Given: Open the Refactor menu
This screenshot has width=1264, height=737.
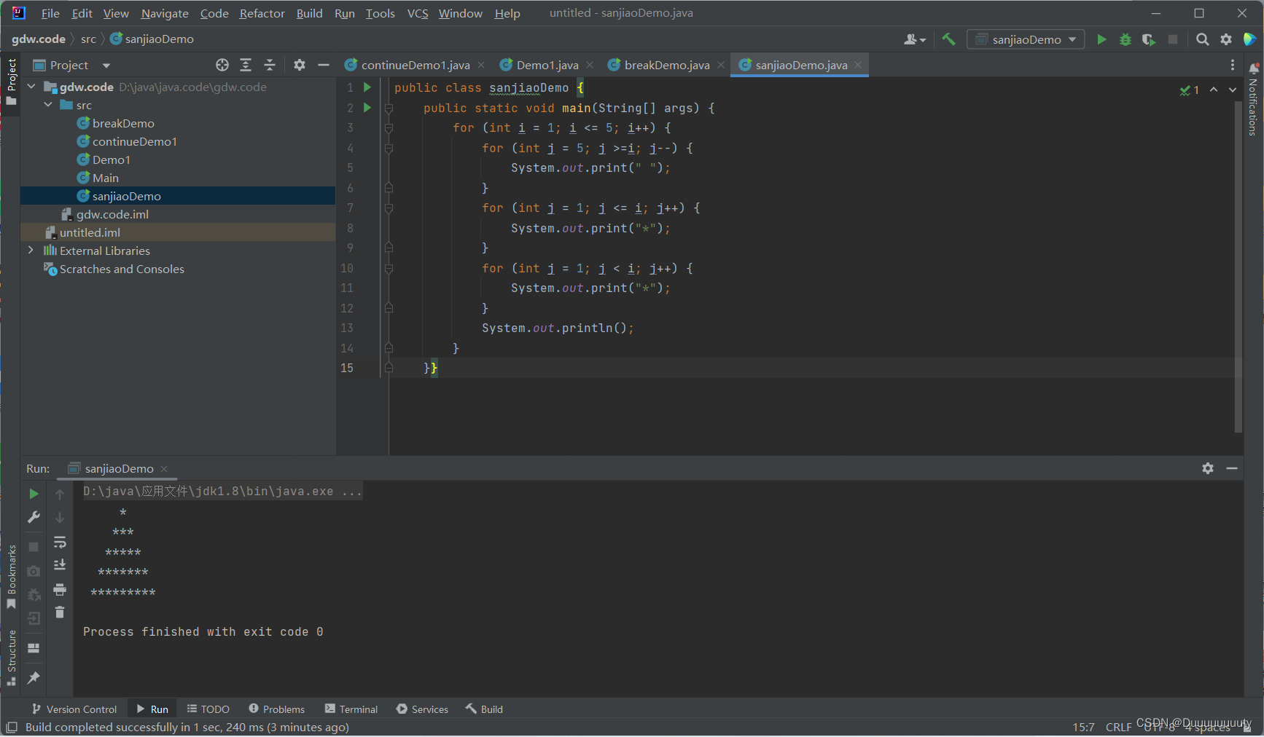Looking at the screenshot, I should 262,13.
